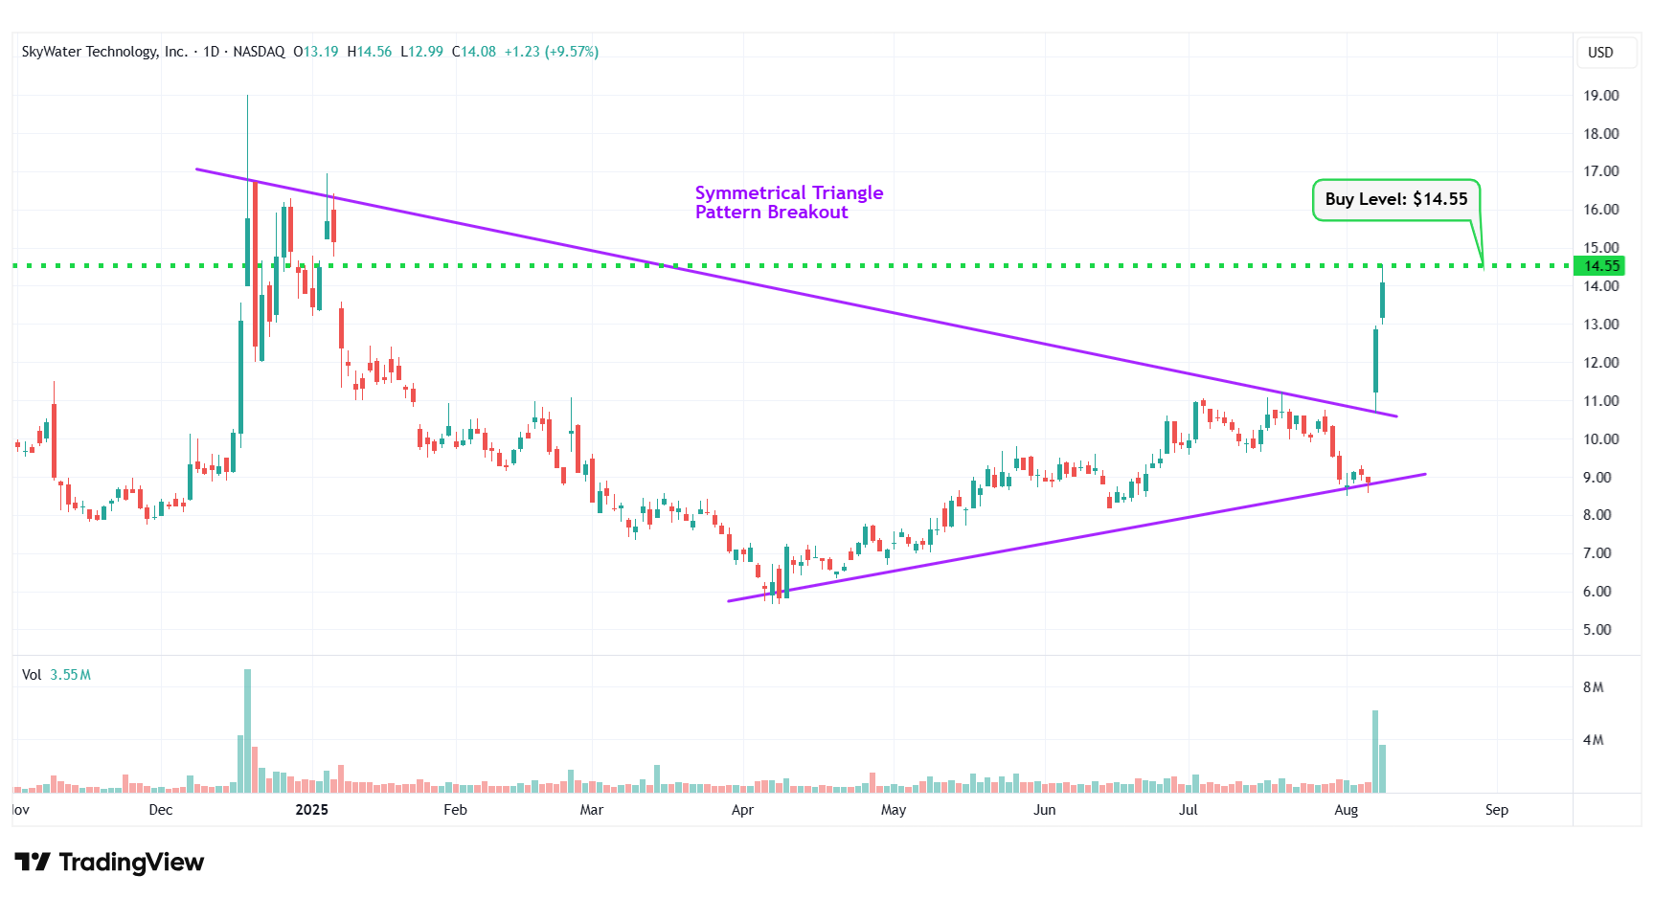Image resolution: width=1654 pixels, height=898 pixels.
Task: Click the Feb date axis label
Action: click(x=456, y=810)
